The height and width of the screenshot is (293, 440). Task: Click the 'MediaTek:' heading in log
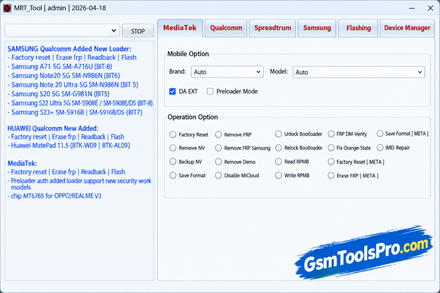click(x=22, y=163)
